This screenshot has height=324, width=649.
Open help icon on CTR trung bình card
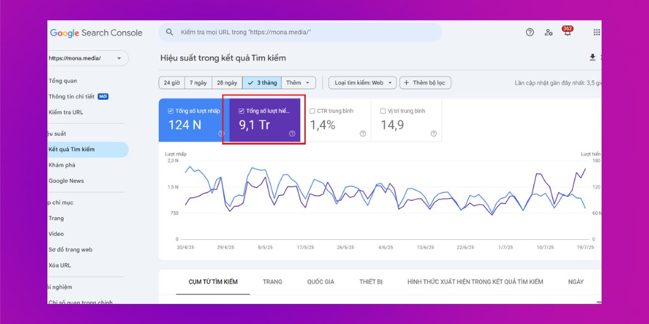(x=363, y=133)
